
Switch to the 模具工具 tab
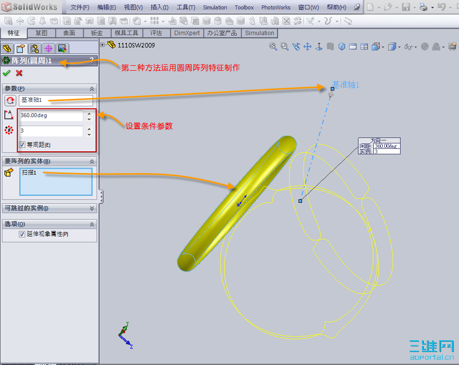[126, 33]
